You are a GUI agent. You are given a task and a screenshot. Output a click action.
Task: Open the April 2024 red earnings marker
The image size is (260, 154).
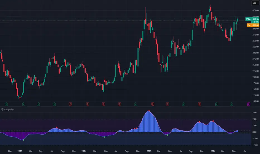(103, 104)
